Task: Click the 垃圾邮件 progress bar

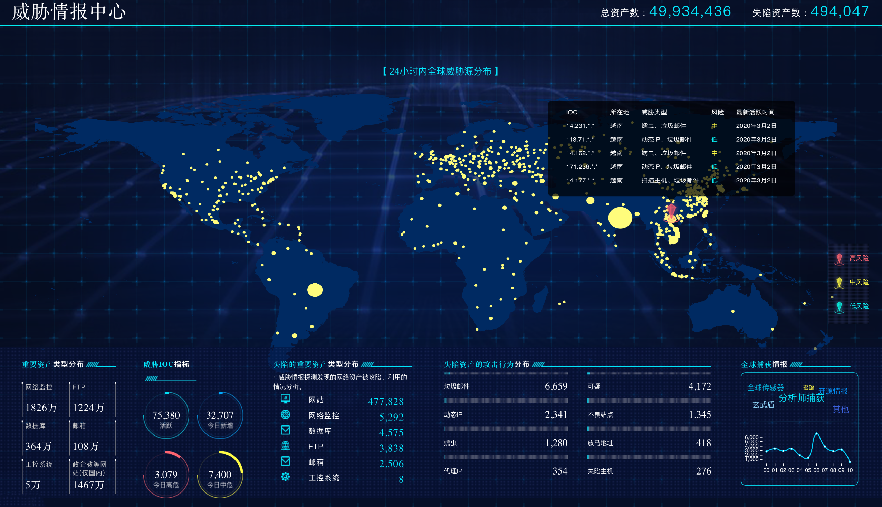Action: pos(506,374)
